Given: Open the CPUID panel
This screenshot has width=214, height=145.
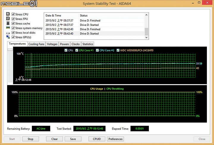Looking at the screenshot, I should (x=97, y=139).
